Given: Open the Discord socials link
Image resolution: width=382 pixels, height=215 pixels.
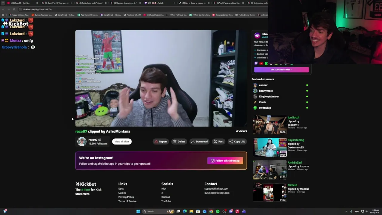Looking at the screenshot, I should [166, 197].
